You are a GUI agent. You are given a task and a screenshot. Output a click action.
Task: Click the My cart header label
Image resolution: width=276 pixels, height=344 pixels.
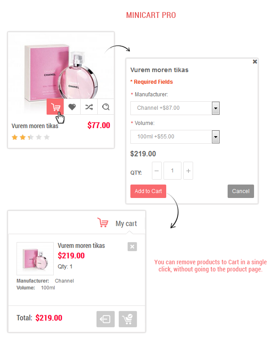click(x=126, y=224)
